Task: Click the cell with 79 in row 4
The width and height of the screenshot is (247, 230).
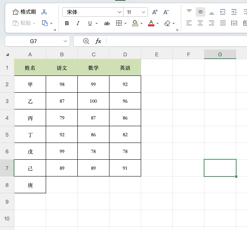Action: 62,118
